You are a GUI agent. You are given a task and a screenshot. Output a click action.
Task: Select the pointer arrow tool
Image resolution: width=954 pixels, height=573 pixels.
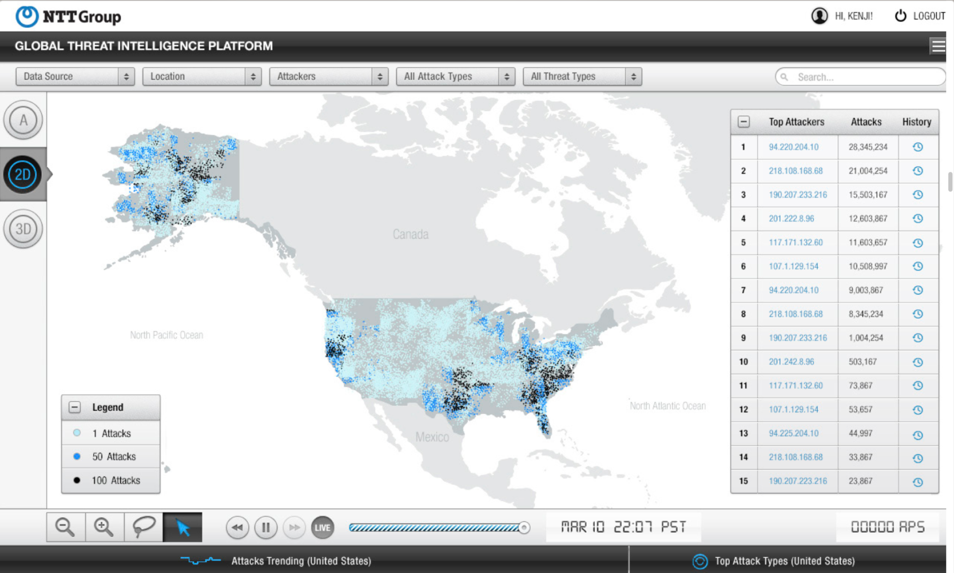[x=182, y=527]
